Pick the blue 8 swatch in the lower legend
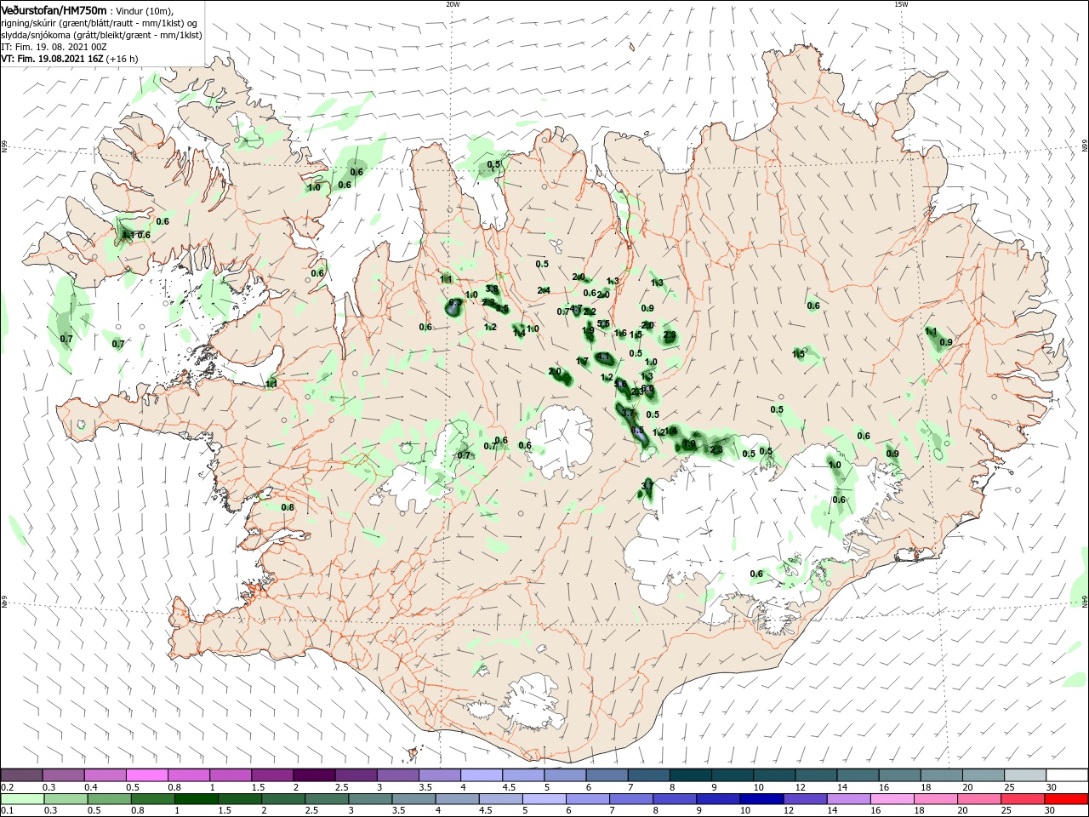 [x=675, y=798]
